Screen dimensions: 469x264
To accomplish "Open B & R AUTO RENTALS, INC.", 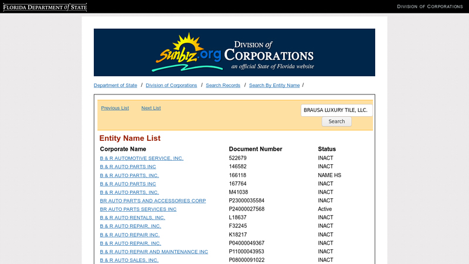I will (x=132, y=218).
